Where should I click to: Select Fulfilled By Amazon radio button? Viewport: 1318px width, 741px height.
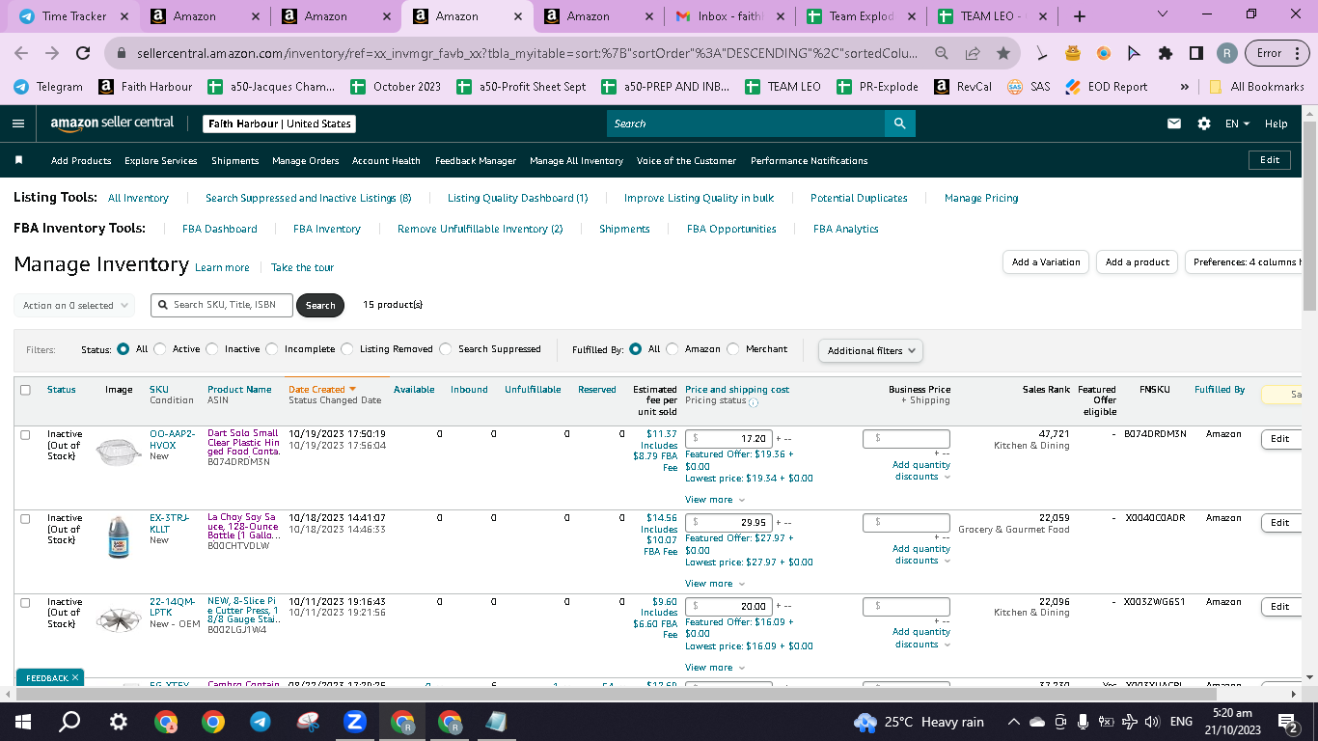[x=673, y=349]
